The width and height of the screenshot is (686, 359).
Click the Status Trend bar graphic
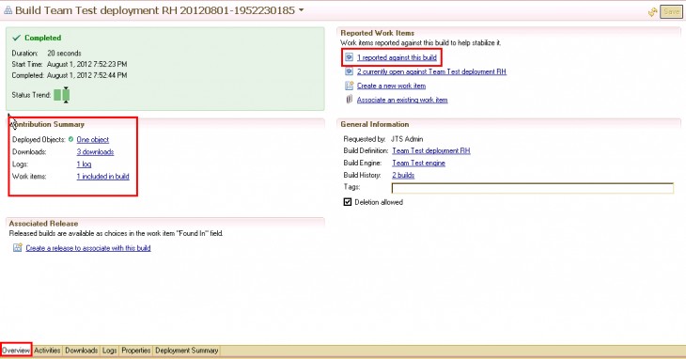click(62, 95)
